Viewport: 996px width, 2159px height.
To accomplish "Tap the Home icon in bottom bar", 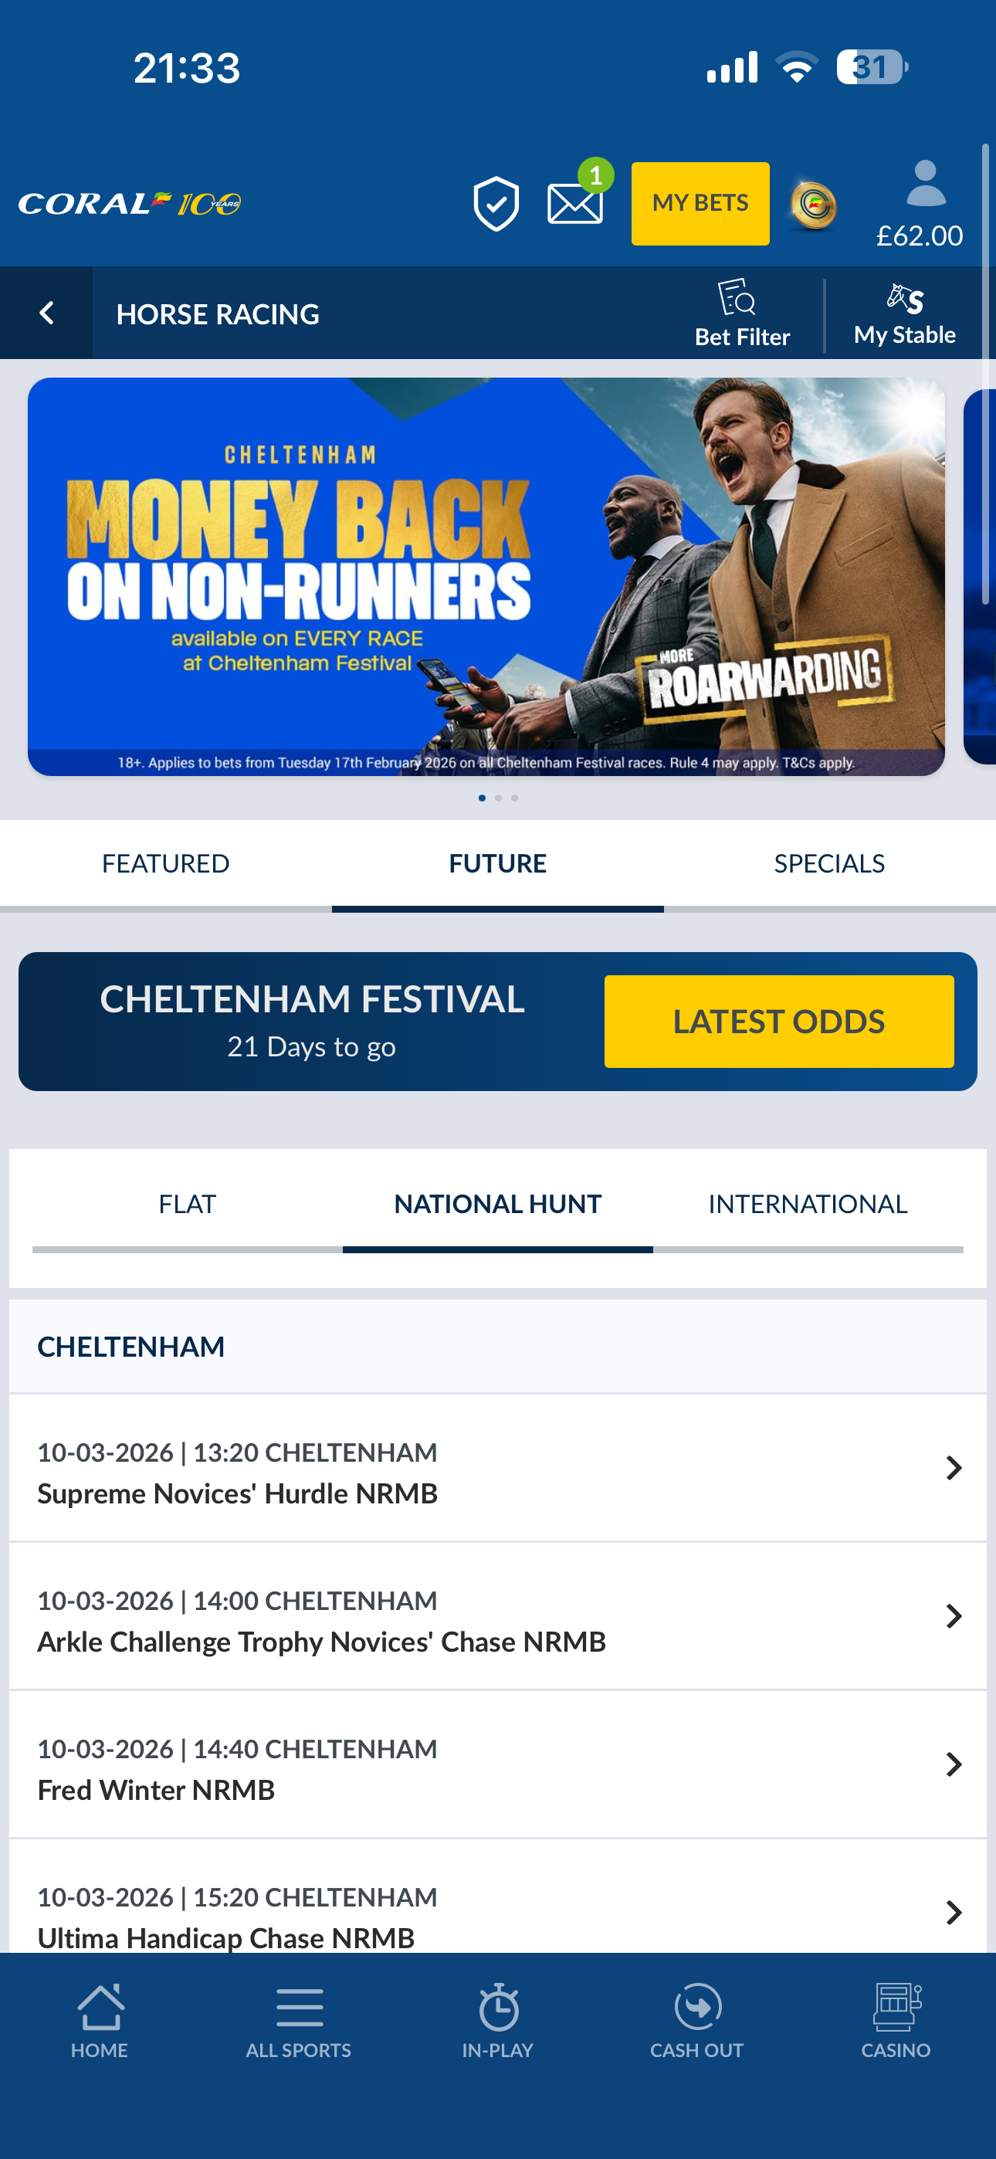I will click(100, 2020).
